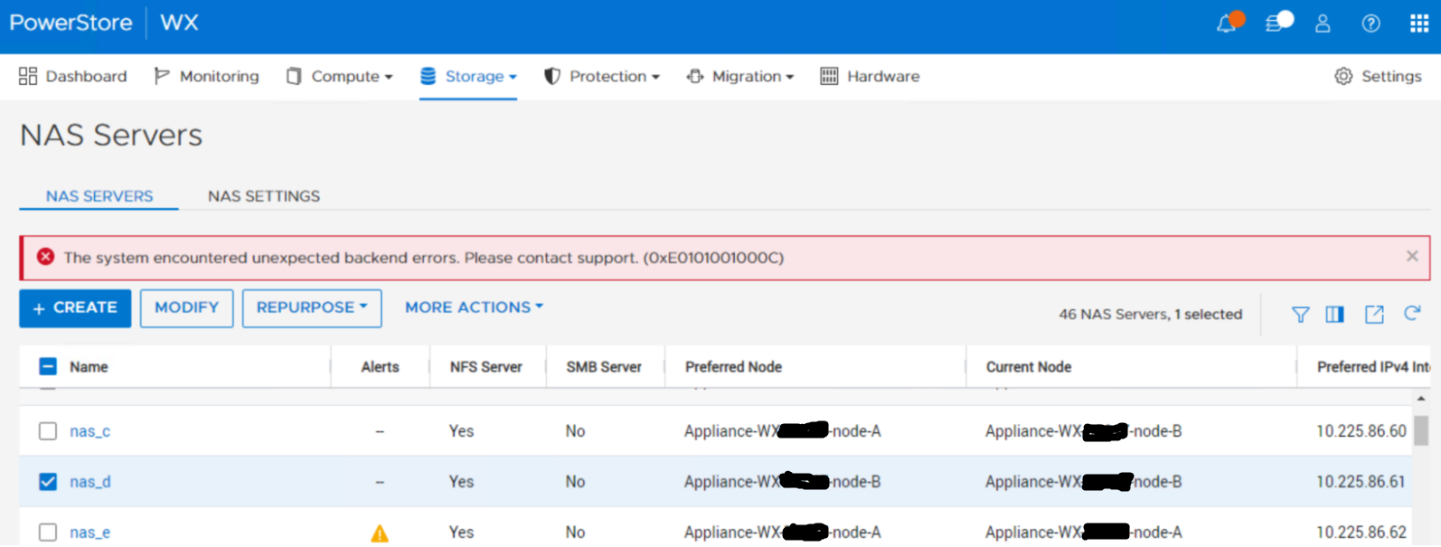Open the alerts bell notifications

pos(1227,24)
